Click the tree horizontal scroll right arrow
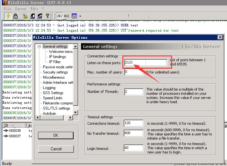Screen dimensions: 227x166 click(x=70, y=117)
